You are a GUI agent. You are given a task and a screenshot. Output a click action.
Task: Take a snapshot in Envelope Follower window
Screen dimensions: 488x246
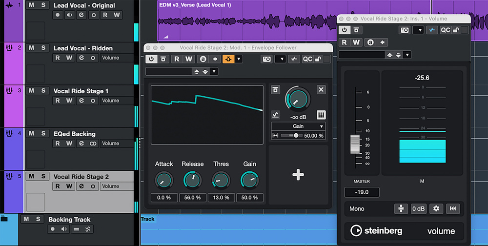(x=266, y=59)
